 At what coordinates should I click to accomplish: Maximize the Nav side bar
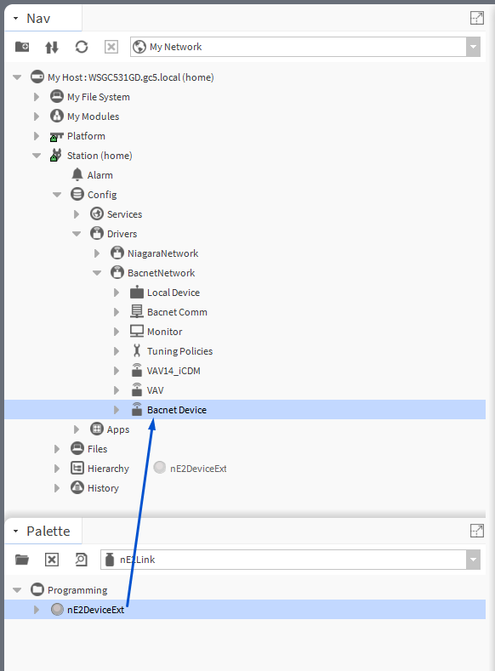(x=476, y=18)
